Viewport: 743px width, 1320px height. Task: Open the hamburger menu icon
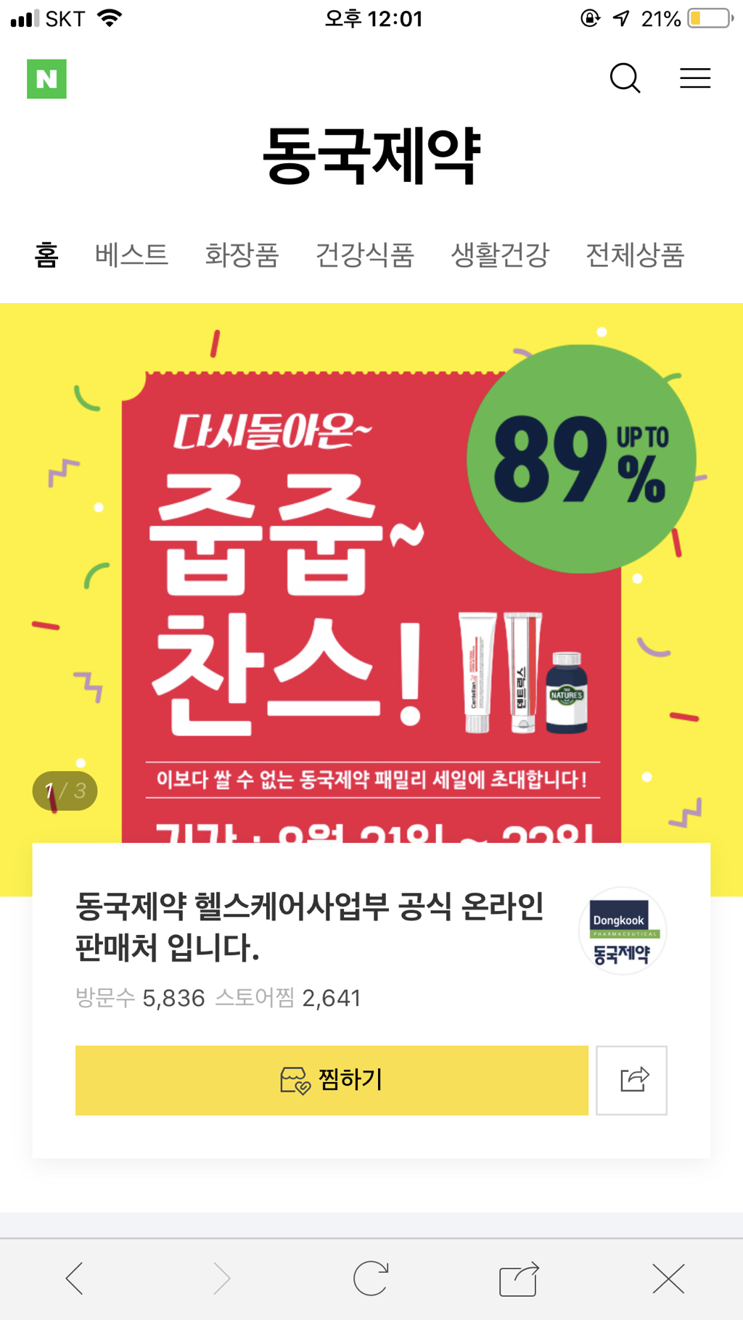(695, 78)
